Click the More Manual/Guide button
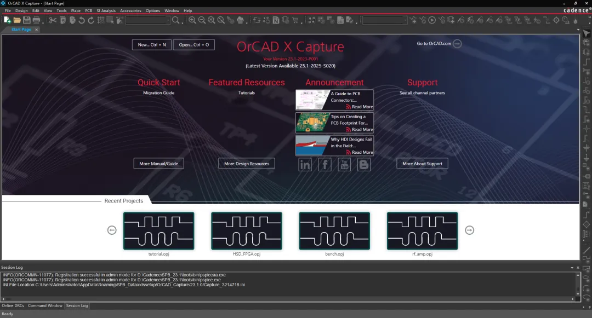This screenshot has height=318, width=592. click(158, 164)
